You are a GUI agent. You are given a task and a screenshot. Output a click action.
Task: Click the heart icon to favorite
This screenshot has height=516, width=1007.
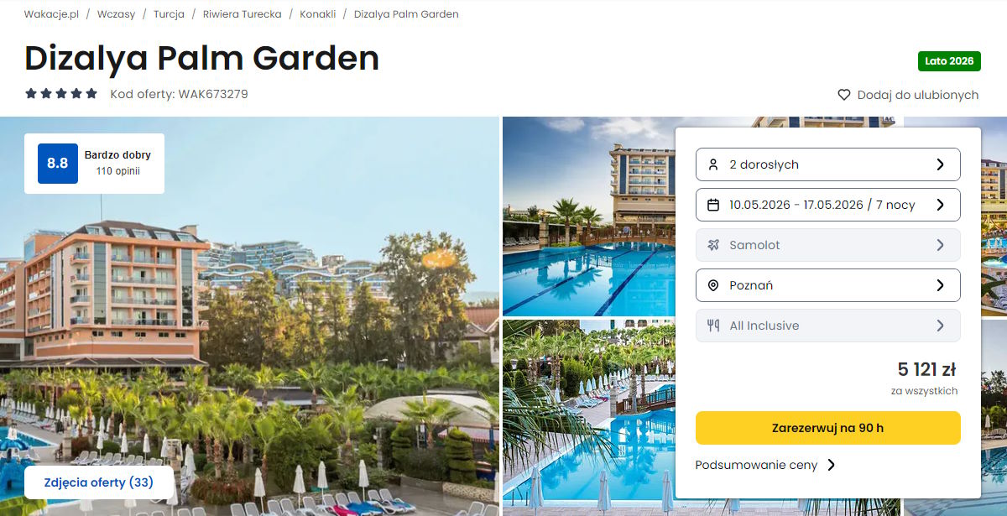[844, 95]
